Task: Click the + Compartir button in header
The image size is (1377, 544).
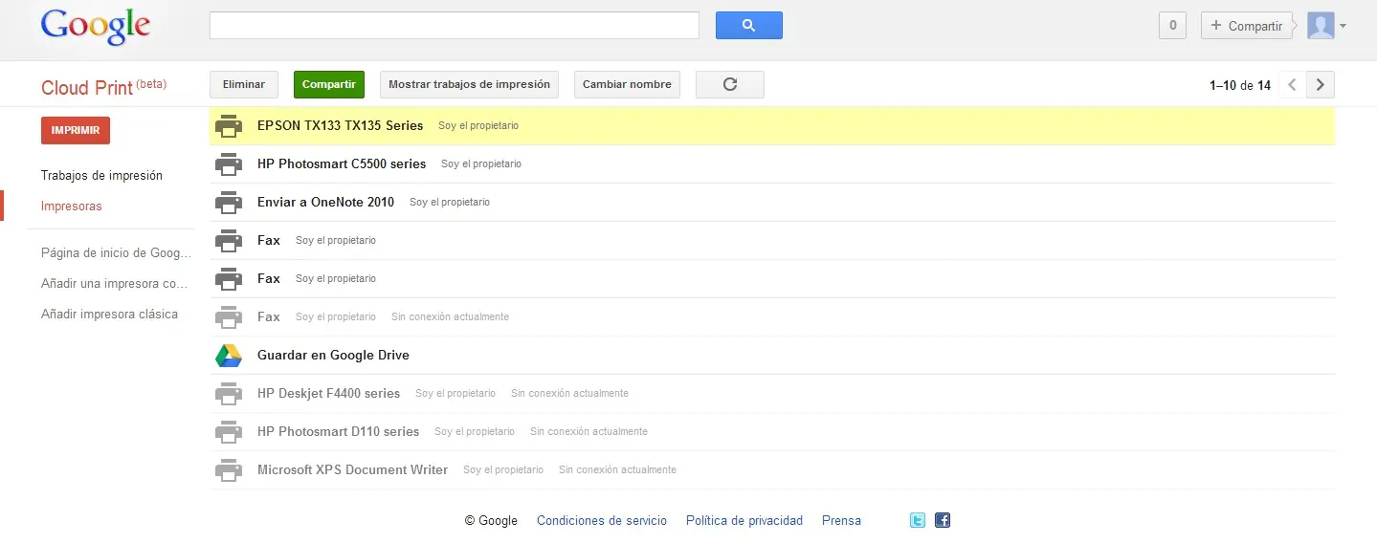Action: click(1247, 26)
